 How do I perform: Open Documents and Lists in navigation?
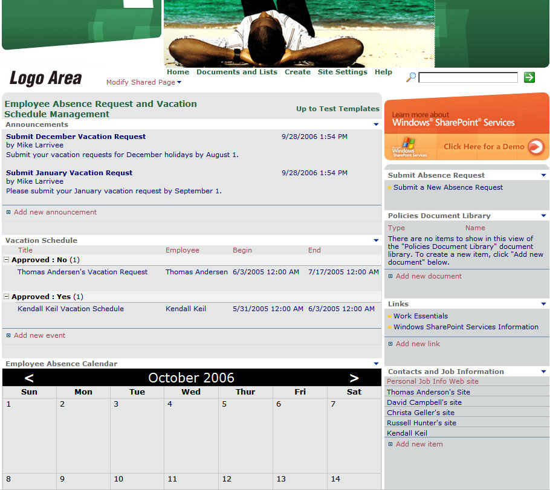(237, 72)
